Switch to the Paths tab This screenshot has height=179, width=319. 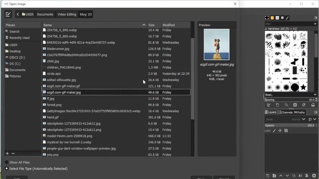click(299, 112)
